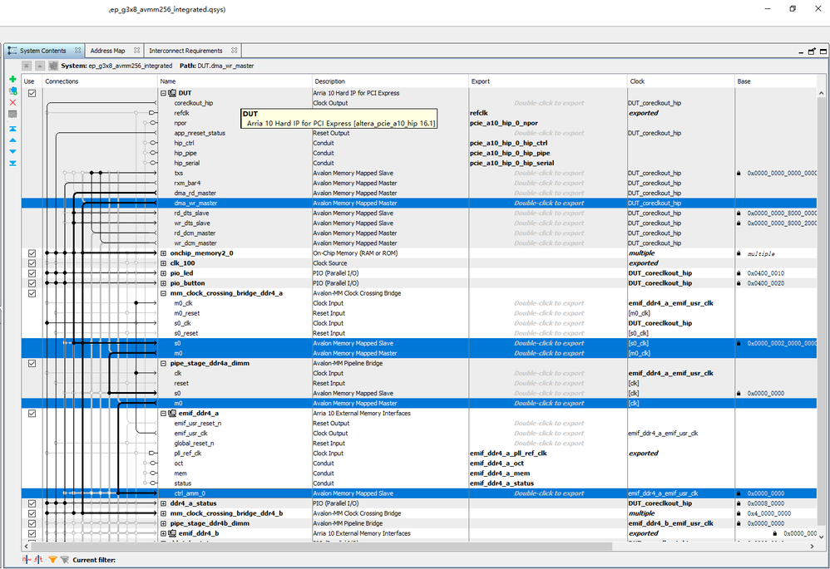Click the move to top arrow icon
The image size is (830, 569).
click(12, 130)
